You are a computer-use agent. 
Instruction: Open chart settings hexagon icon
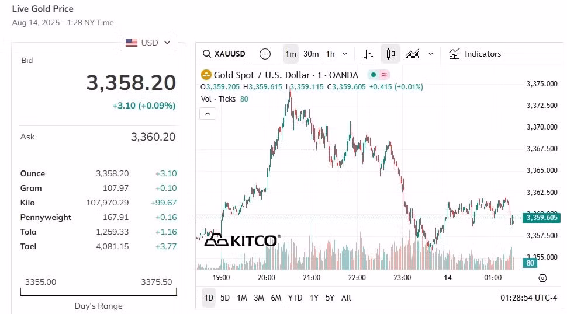coord(542,278)
